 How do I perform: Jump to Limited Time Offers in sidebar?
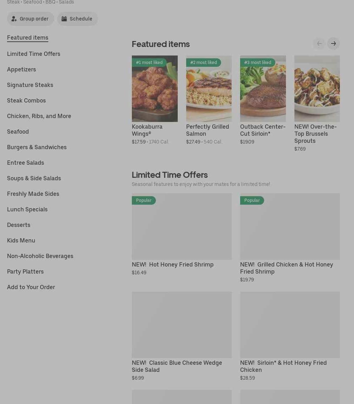pos(34,54)
